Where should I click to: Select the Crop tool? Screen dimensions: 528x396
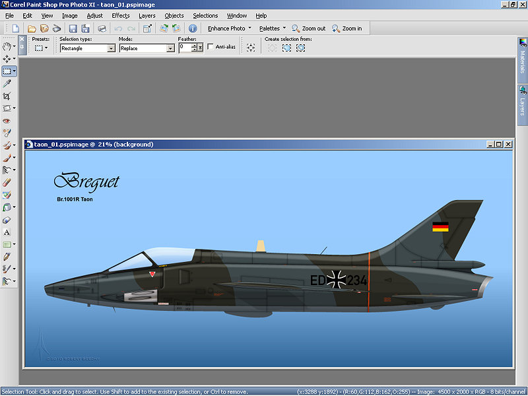pyautogui.click(x=7, y=96)
